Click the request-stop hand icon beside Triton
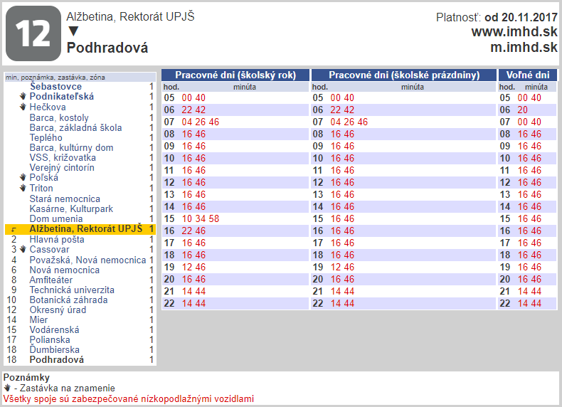This screenshot has height=407, width=562. (x=23, y=188)
